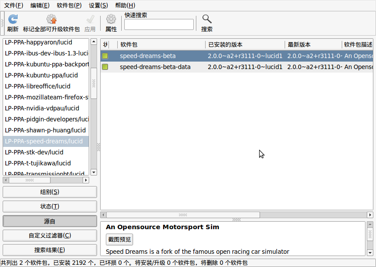This screenshot has height=267, width=376.
Task: Click the Apply (应用) checkmark icon
Action: click(x=90, y=19)
